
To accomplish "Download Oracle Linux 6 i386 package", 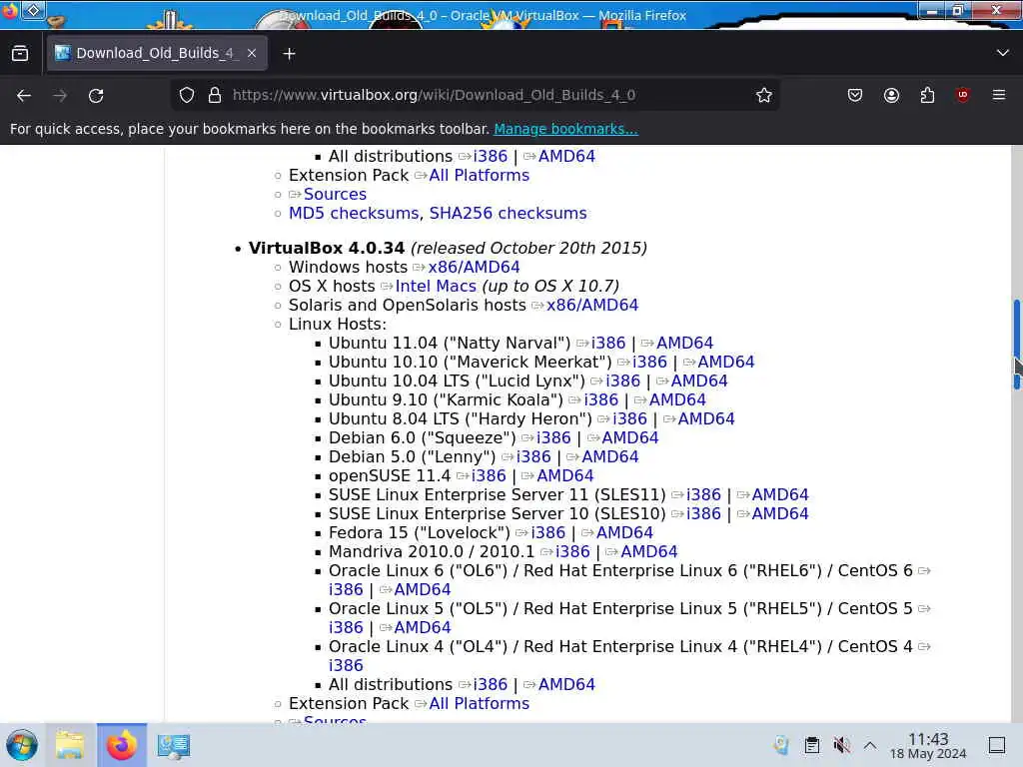I will [x=346, y=589].
